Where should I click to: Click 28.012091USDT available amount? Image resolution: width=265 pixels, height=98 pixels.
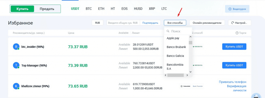(x=143, y=45)
